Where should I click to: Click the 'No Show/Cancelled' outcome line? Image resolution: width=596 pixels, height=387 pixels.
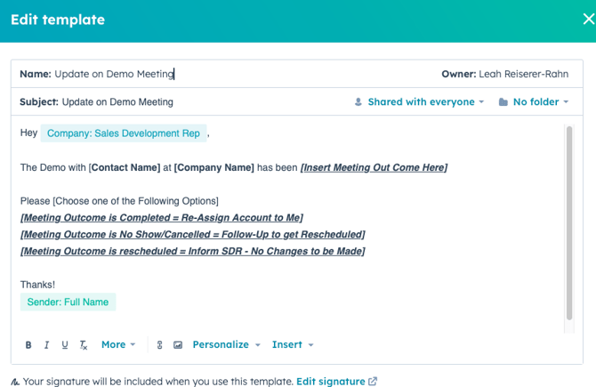[193, 235]
